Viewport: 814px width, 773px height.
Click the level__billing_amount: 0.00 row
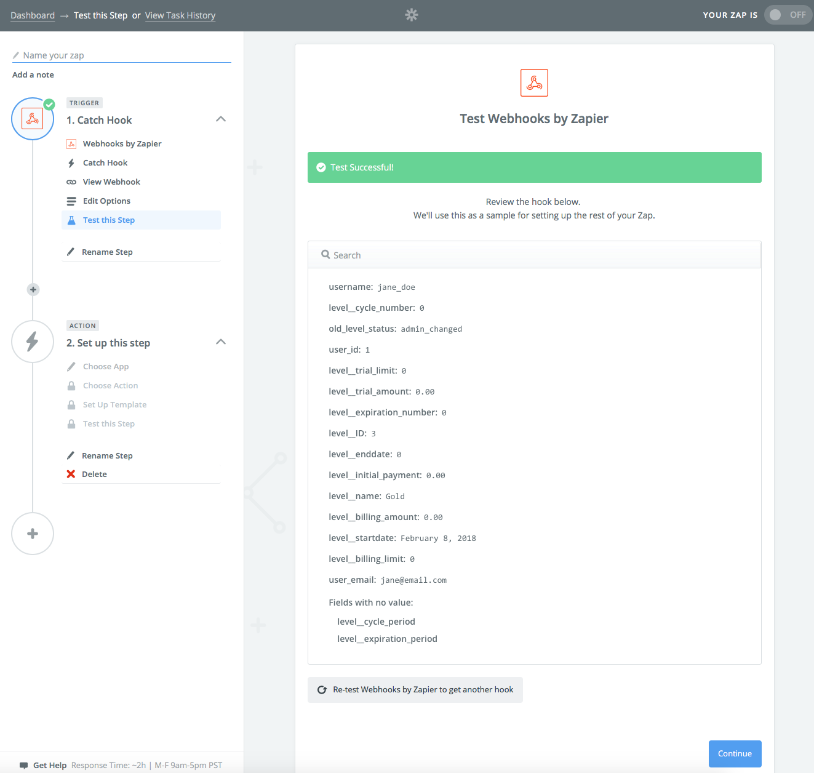click(x=386, y=518)
